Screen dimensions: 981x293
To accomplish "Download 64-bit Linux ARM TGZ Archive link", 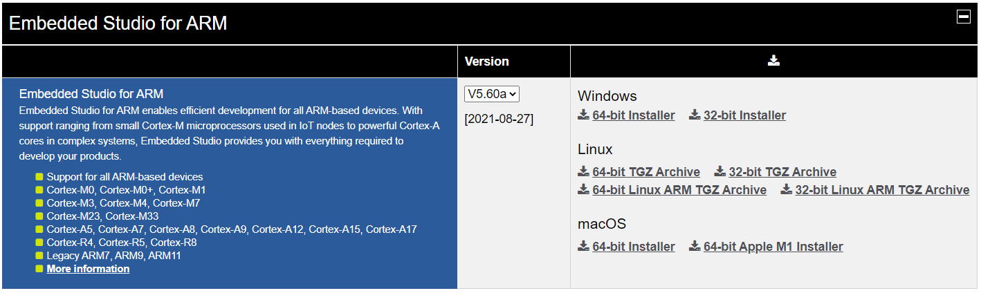I will tap(679, 190).
